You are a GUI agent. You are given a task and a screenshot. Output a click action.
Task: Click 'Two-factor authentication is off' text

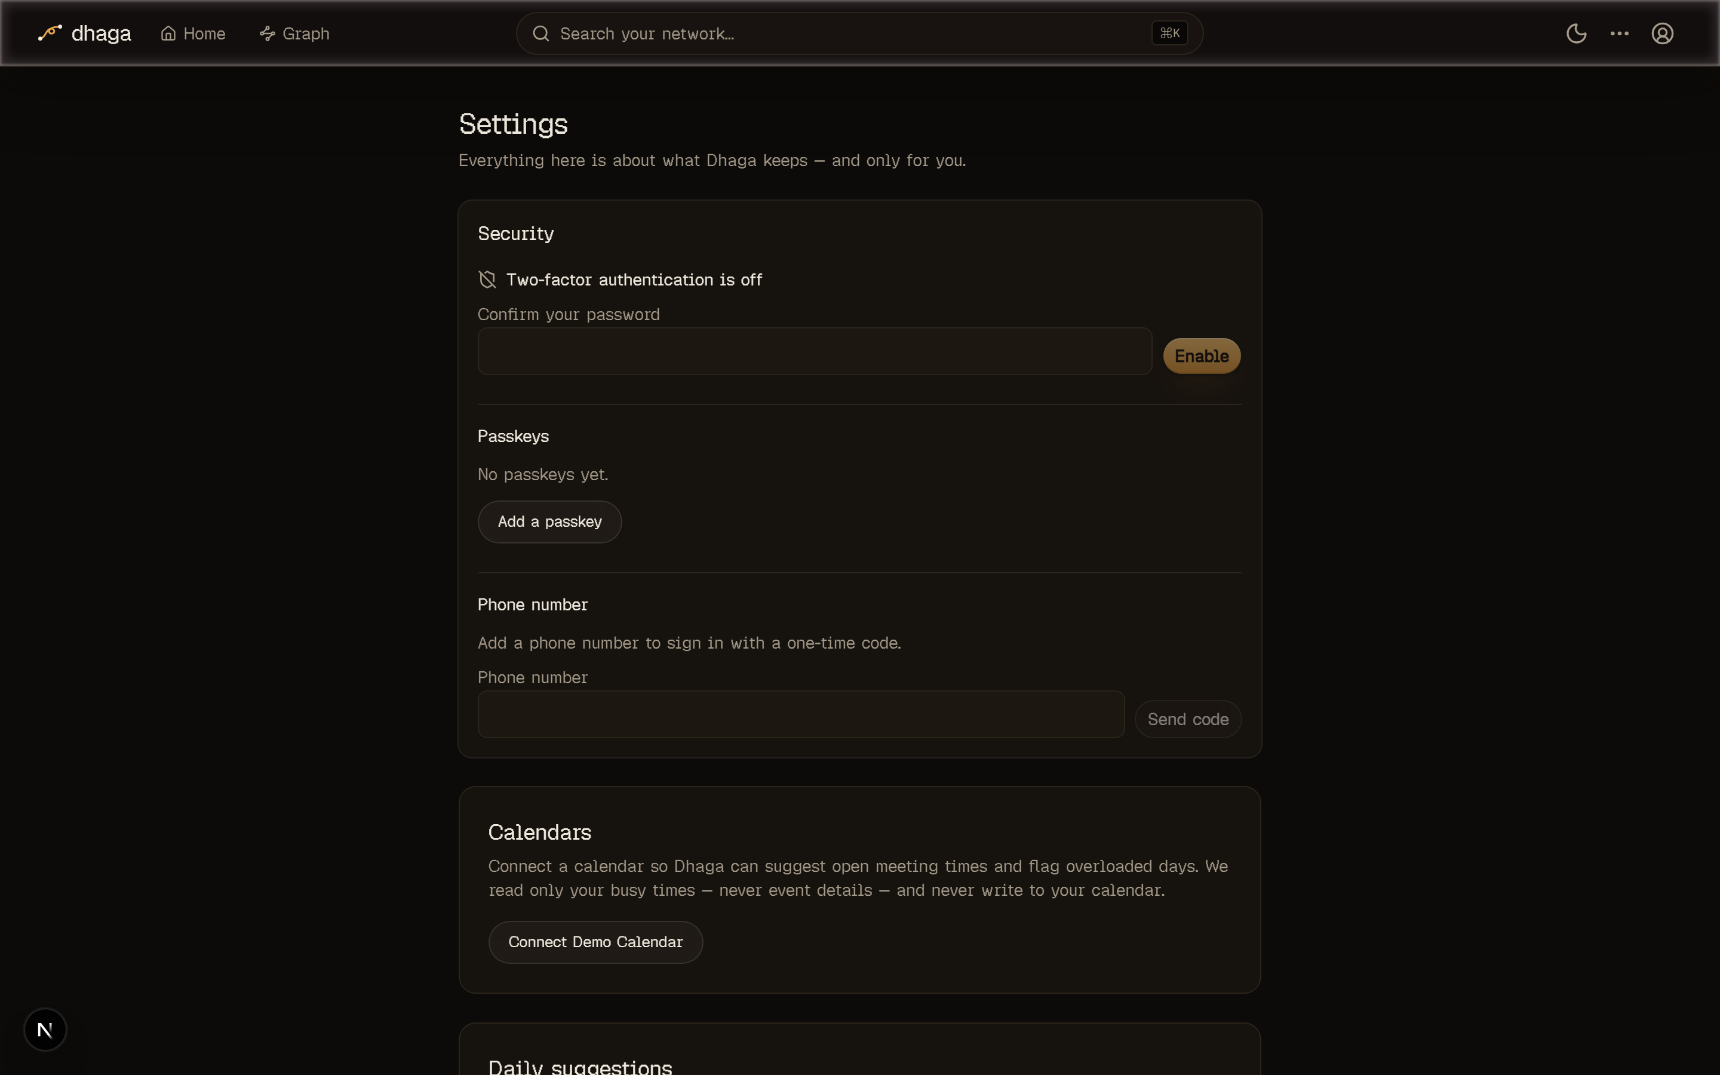pos(634,280)
